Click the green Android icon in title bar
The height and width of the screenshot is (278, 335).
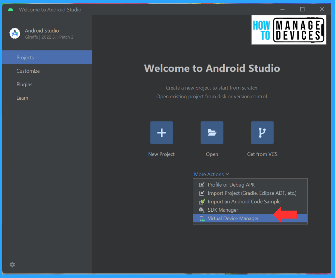click(10, 9)
